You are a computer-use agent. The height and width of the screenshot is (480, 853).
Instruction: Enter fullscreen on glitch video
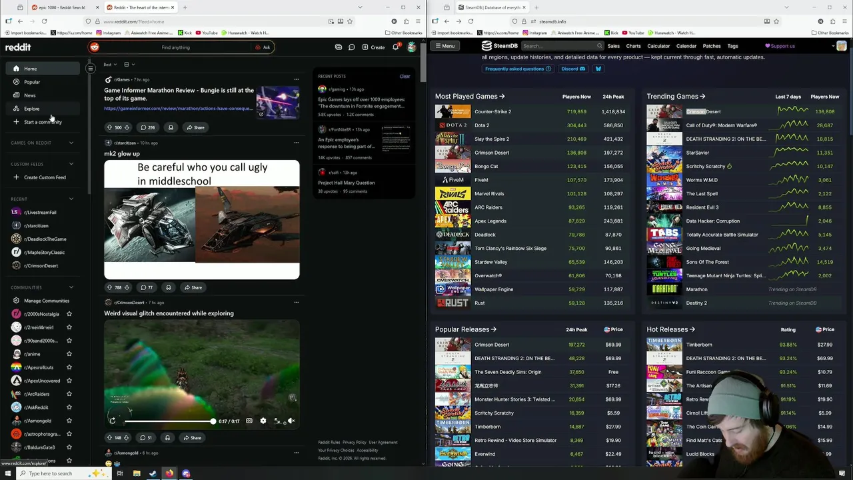[x=277, y=421]
